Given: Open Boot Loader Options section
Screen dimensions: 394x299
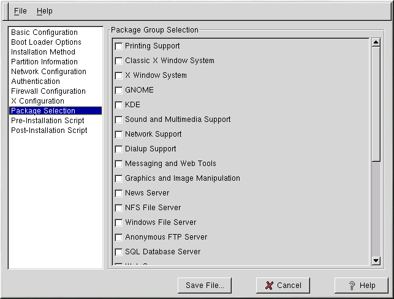Looking at the screenshot, I should tap(46, 42).
